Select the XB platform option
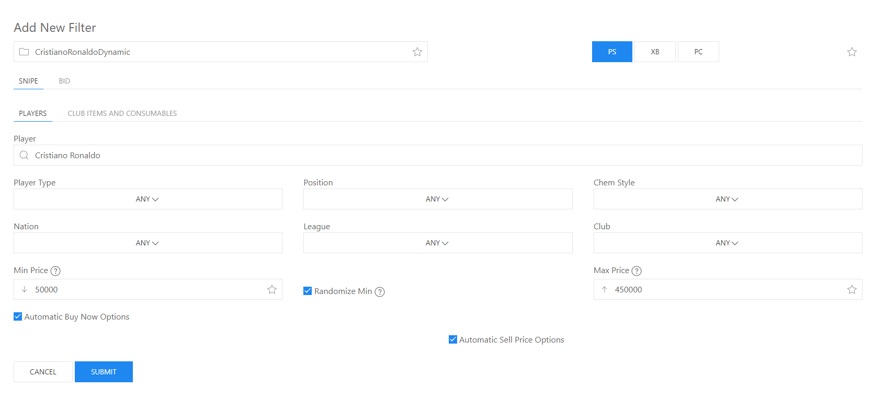This screenshot has height=400, width=874. (x=655, y=52)
